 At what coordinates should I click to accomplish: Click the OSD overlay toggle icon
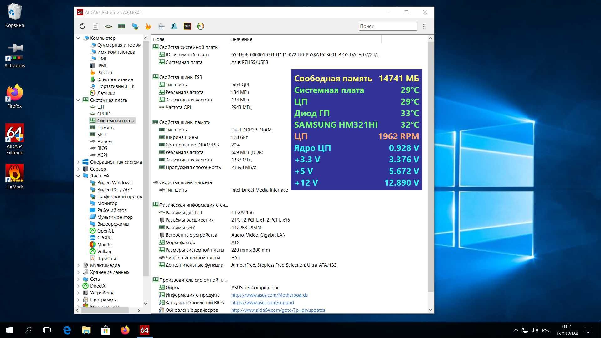(x=187, y=26)
